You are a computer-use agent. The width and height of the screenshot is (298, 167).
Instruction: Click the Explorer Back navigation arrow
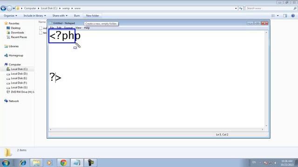coord(3,8)
